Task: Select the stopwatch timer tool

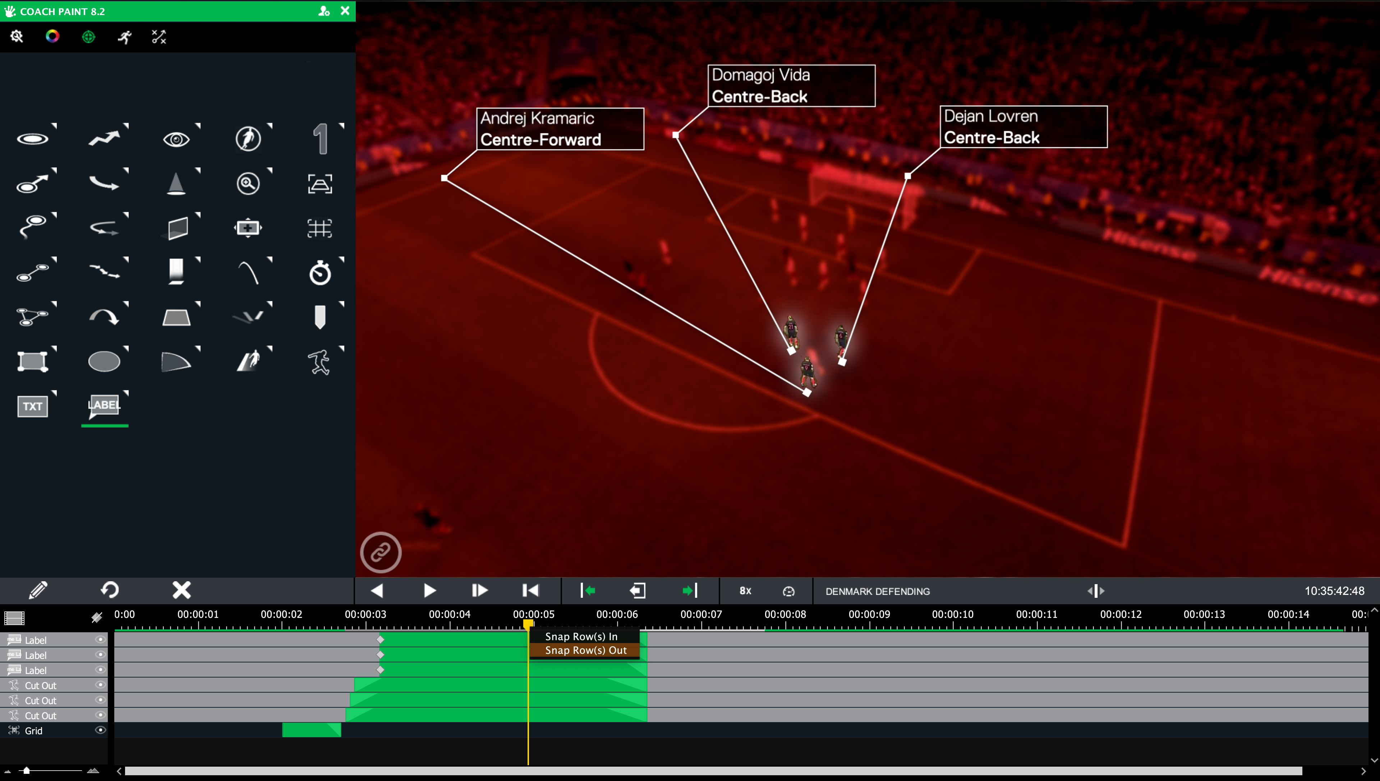Action: pyautogui.click(x=320, y=273)
